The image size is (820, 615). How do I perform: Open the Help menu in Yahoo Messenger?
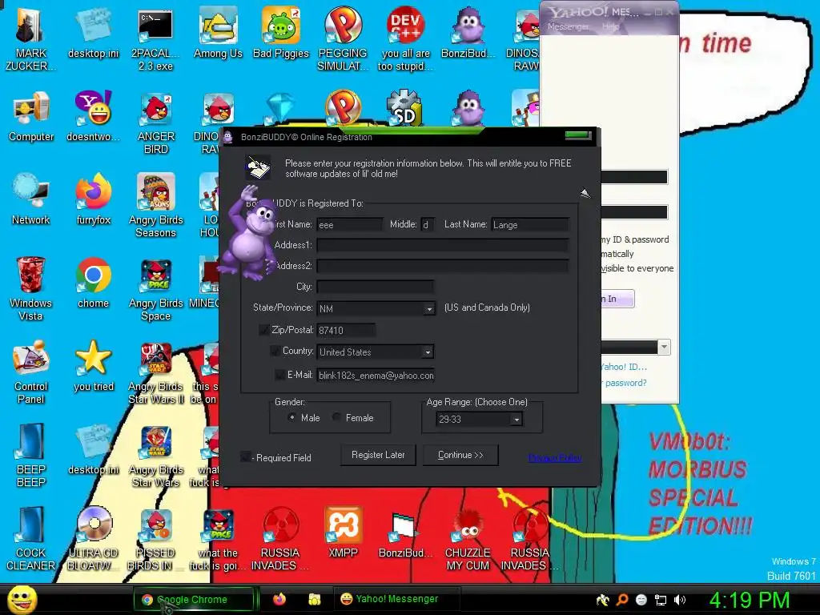pyautogui.click(x=609, y=26)
